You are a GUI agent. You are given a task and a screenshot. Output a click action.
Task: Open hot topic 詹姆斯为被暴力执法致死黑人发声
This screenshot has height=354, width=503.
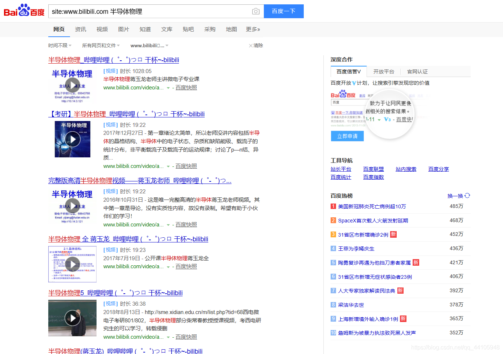coord(377,333)
